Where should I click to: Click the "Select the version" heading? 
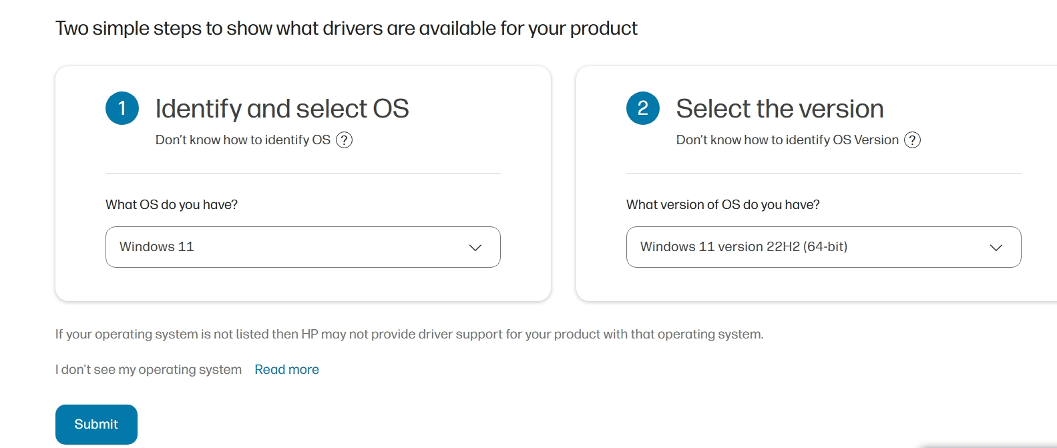click(779, 109)
